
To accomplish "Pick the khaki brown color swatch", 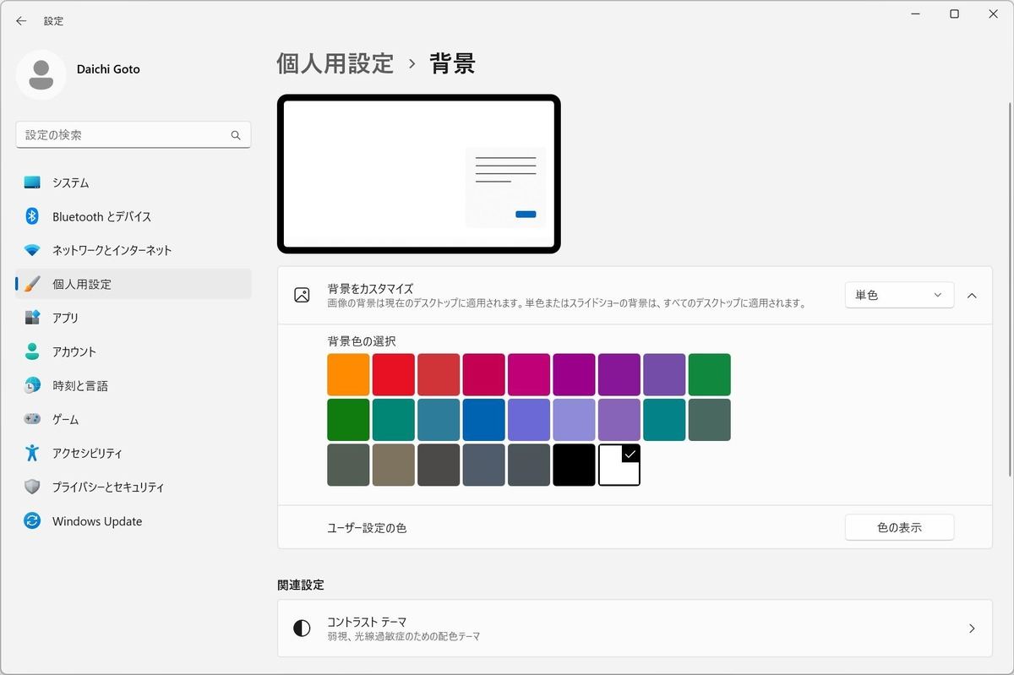I will coord(394,465).
